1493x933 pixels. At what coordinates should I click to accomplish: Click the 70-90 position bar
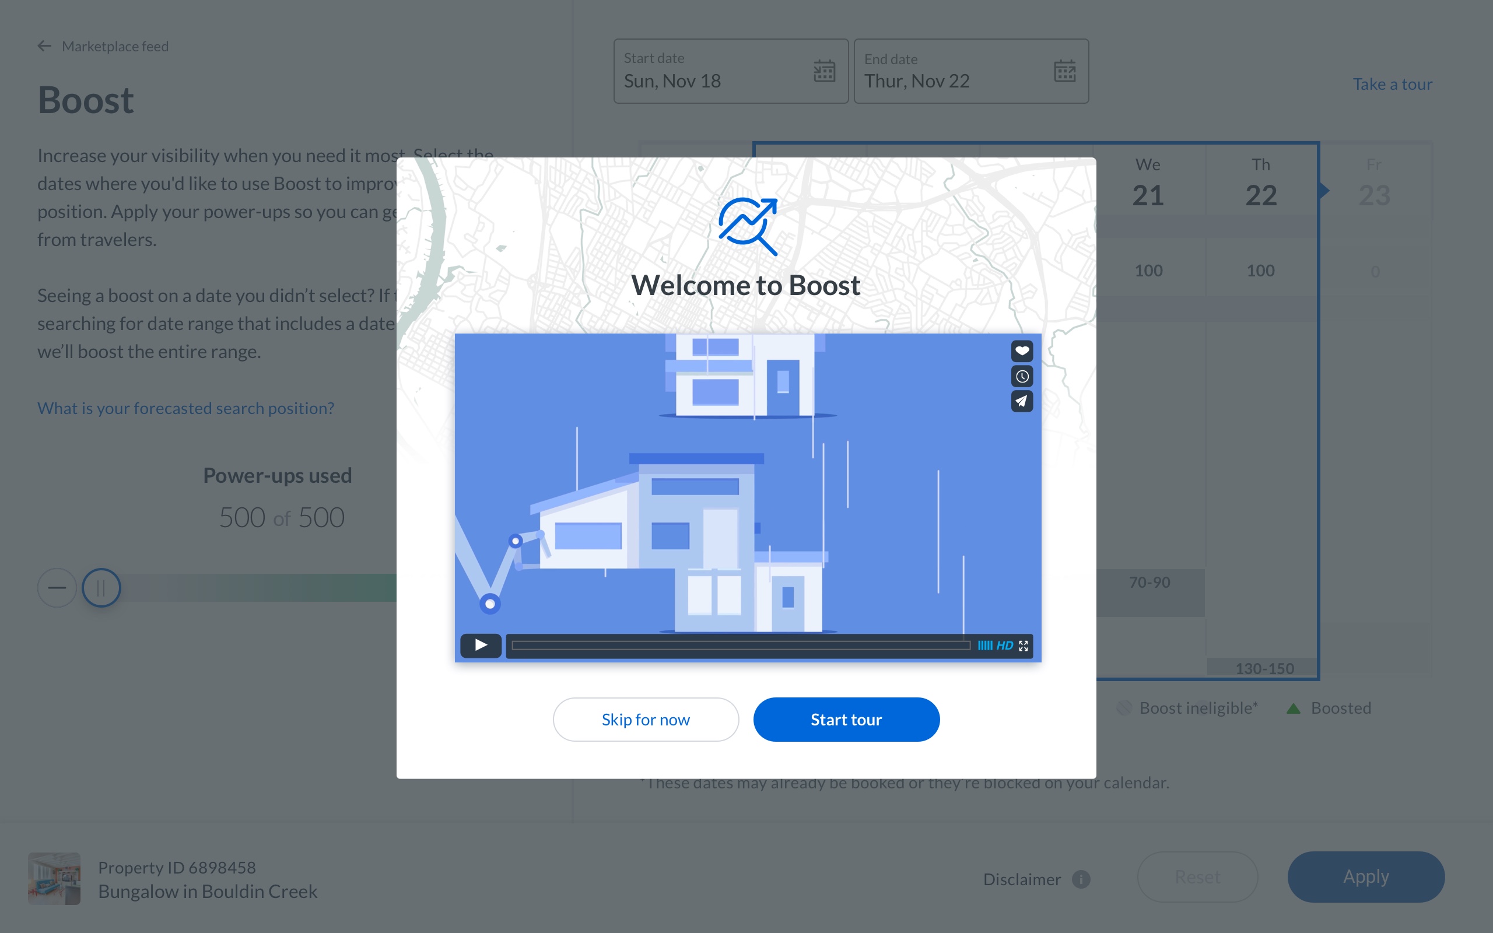click(1150, 592)
